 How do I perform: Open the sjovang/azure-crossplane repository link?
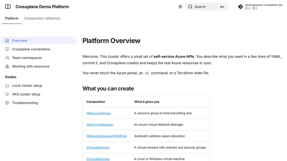(264, 5)
